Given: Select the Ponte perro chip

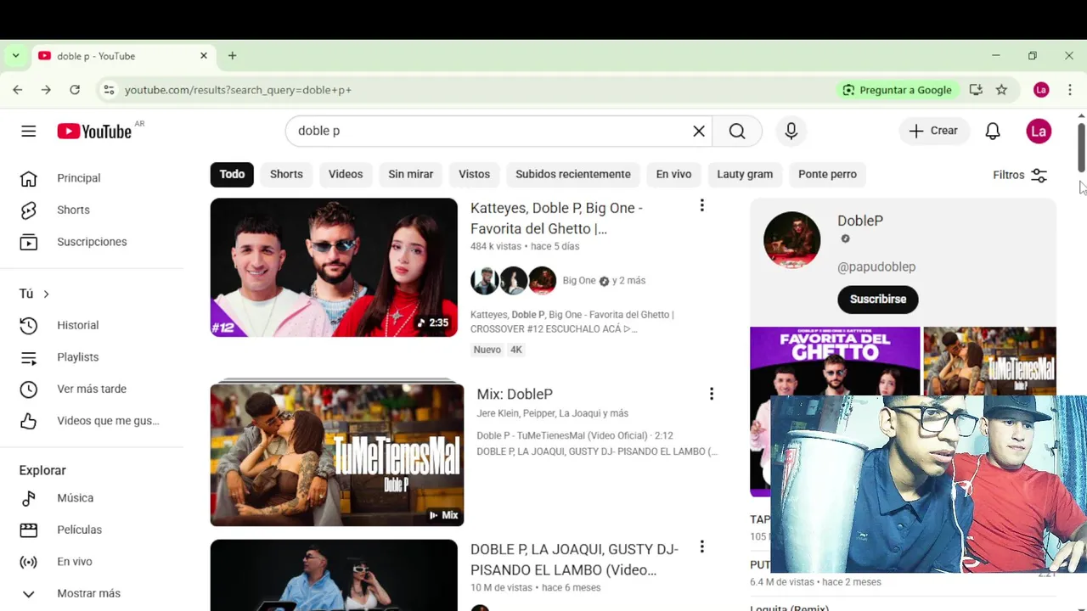Looking at the screenshot, I should click(x=827, y=174).
